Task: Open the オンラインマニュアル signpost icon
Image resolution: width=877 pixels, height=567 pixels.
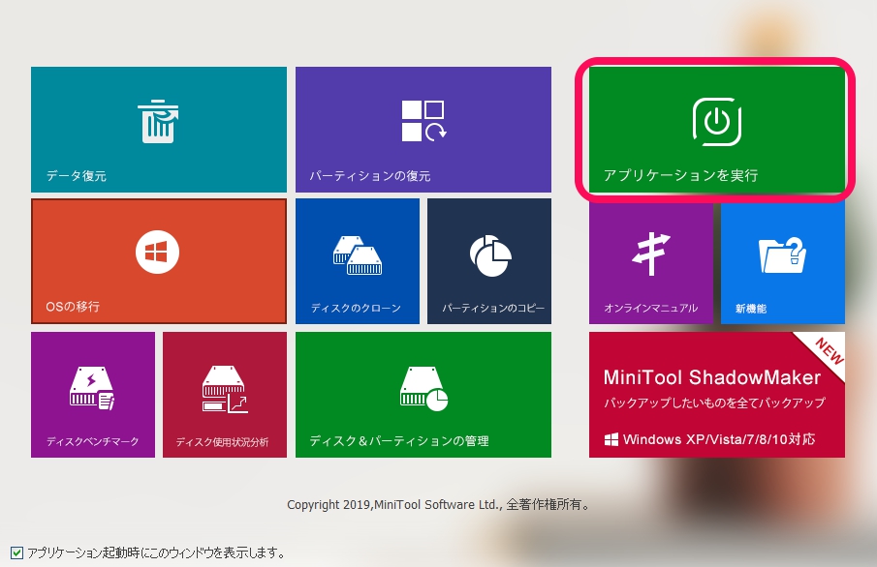Action: click(x=651, y=254)
